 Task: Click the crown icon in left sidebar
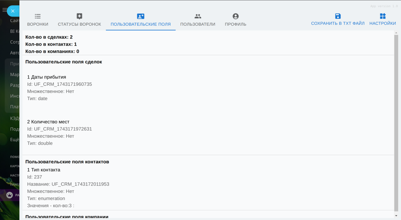pos(9,195)
